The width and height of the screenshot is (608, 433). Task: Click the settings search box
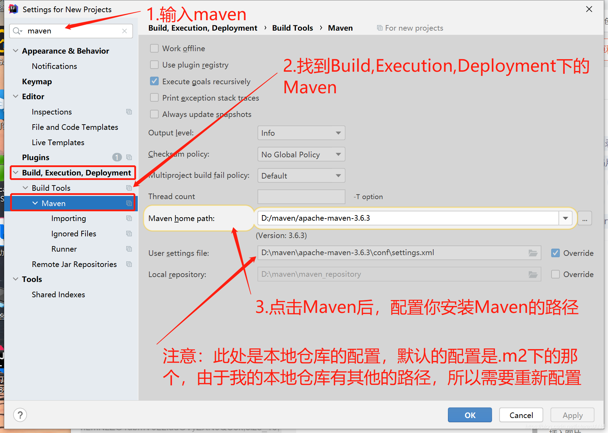(x=71, y=31)
